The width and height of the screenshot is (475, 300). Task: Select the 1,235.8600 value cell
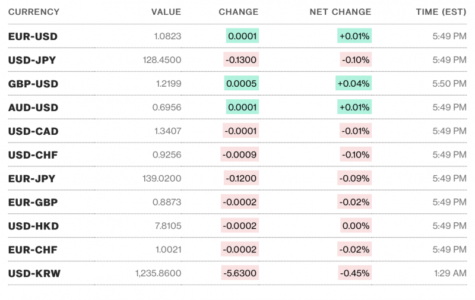(158, 273)
